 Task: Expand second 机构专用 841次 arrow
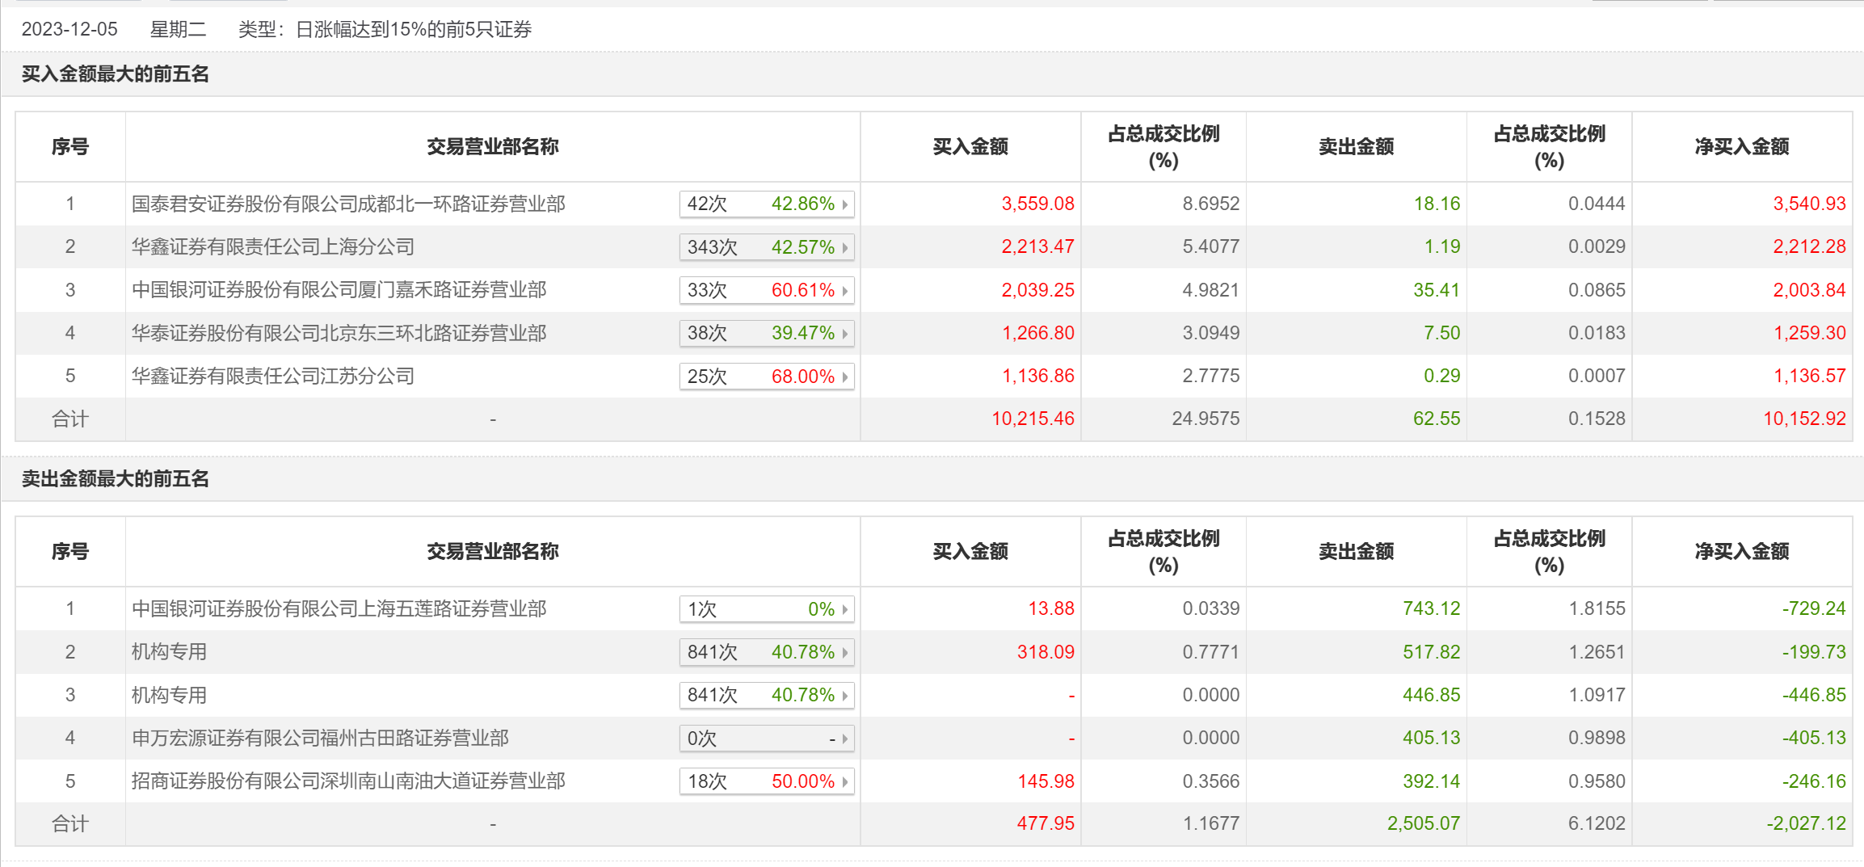(845, 694)
